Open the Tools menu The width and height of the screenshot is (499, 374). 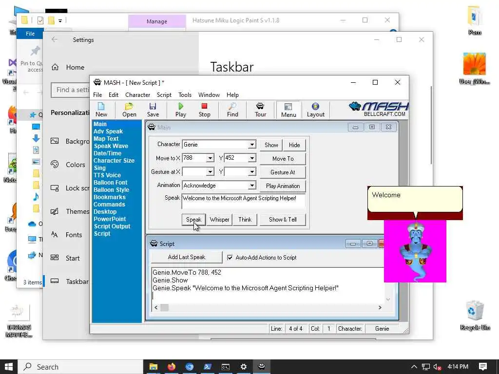point(185,95)
